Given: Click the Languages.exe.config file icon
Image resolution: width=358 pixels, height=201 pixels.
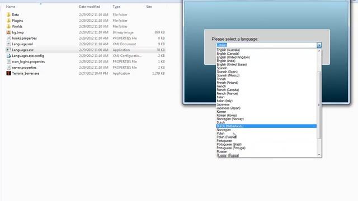Looking at the screenshot, I should 8,56.
